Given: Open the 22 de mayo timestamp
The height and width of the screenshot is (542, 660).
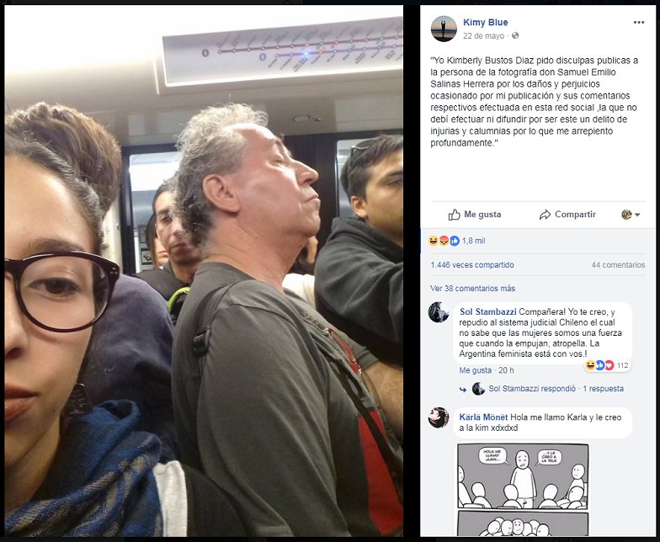Looking at the screenshot, I should tap(483, 35).
